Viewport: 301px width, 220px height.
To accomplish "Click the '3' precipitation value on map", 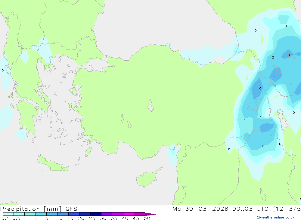I will tap(273, 57).
